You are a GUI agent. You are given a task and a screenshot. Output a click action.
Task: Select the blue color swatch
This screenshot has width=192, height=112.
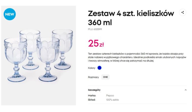coord(99,68)
